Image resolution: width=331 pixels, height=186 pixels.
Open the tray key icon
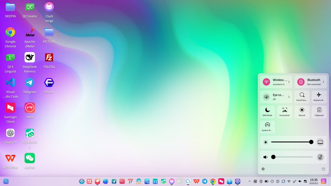(x=295, y=181)
